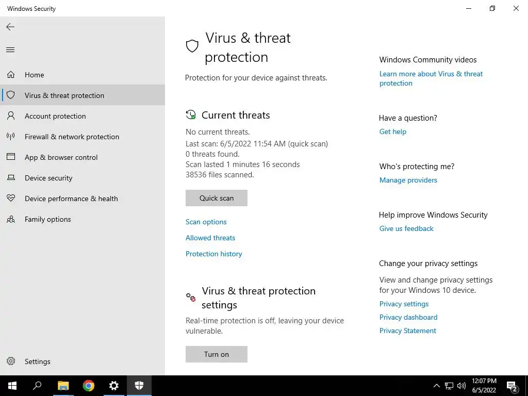Click the 'Change your privacy settings' heading
The height and width of the screenshot is (396, 528).
pos(428,263)
